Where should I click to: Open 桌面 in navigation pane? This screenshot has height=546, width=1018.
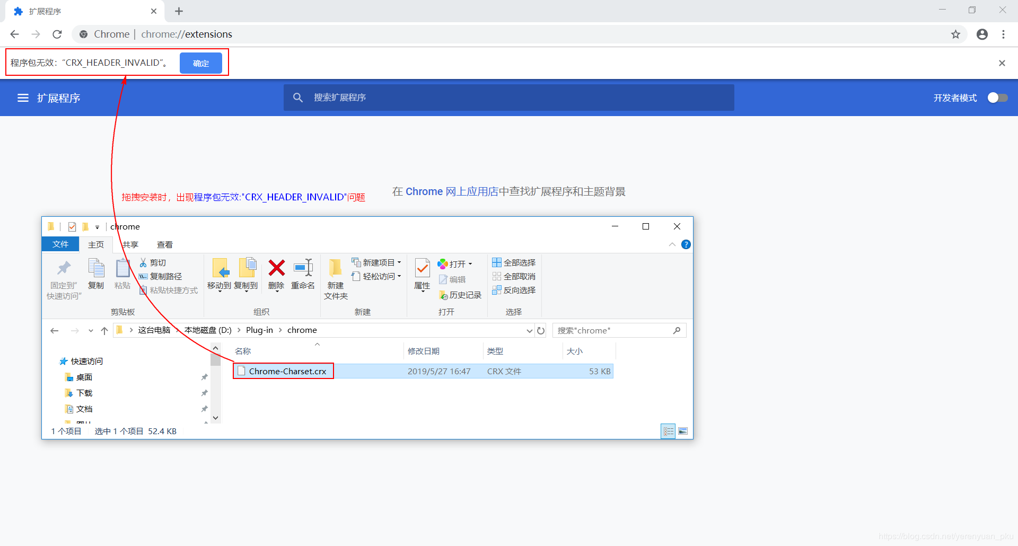tap(78, 377)
